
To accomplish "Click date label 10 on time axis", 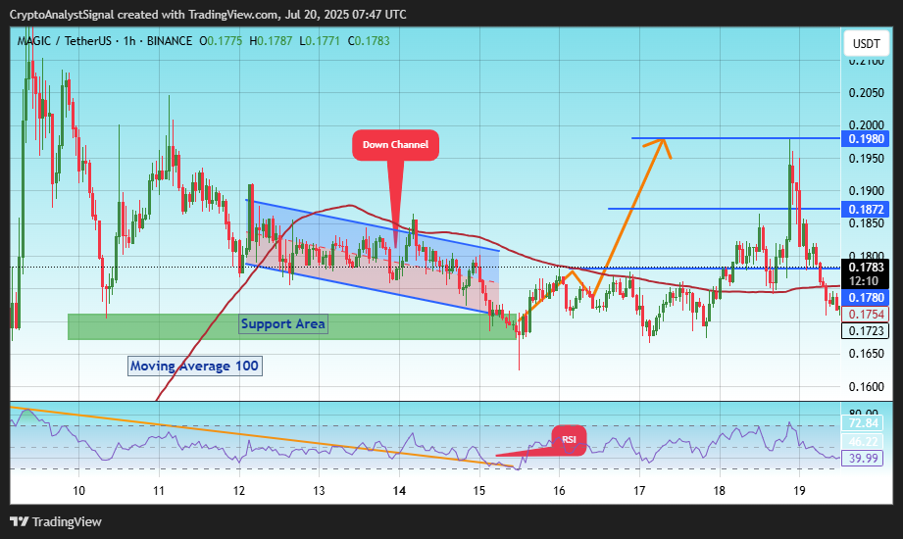I will pos(78,491).
